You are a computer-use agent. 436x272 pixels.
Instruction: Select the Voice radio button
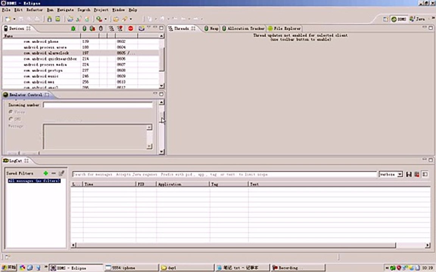click(11, 112)
